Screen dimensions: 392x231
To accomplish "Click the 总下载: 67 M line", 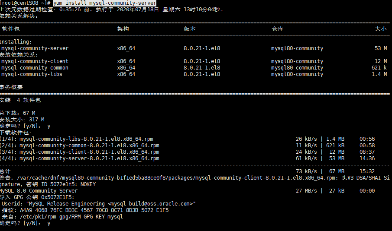I will pos(18,113).
